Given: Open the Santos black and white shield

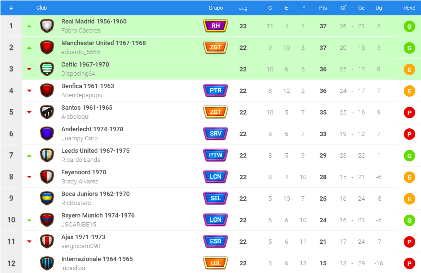Looking at the screenshot, I should coord(47,112).
